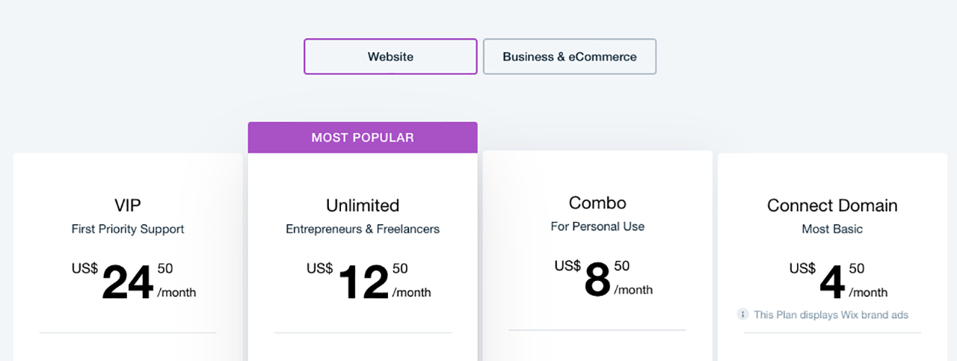The height and width of the screenshot is (361, 957).
Task: Click the info icon beside Wix brand ads
Action: pos(742,315)
